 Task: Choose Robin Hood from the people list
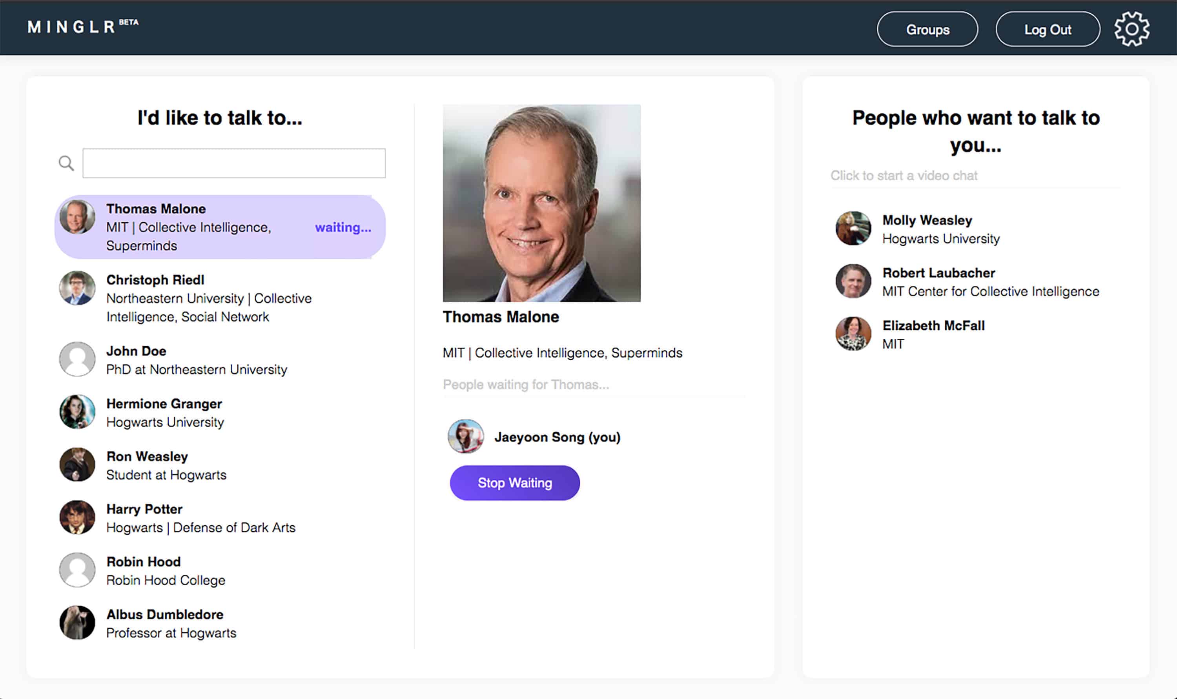click(x=165, y=570)
